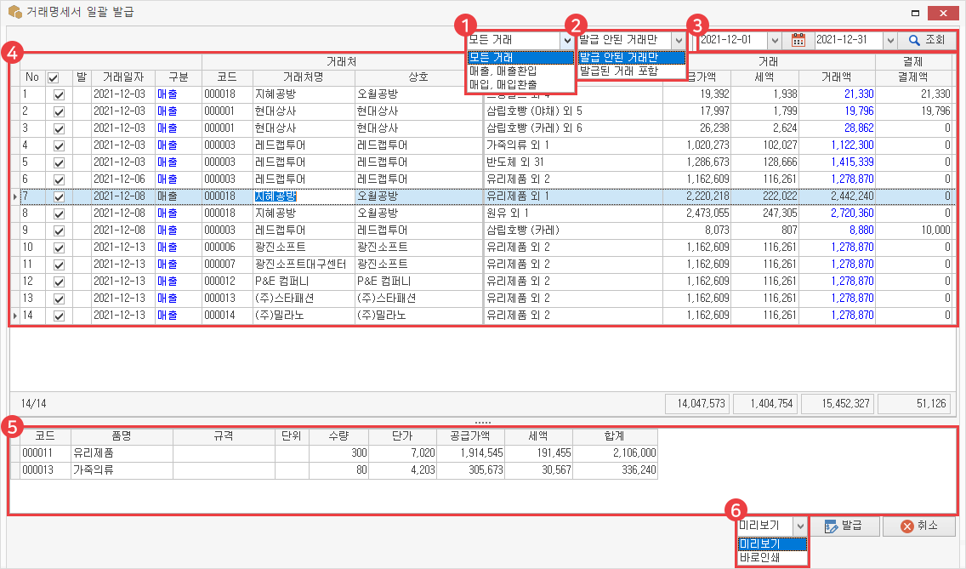
Task: Click the app icon in title bar
Action: pyautogui.click(x=14, y=12)
